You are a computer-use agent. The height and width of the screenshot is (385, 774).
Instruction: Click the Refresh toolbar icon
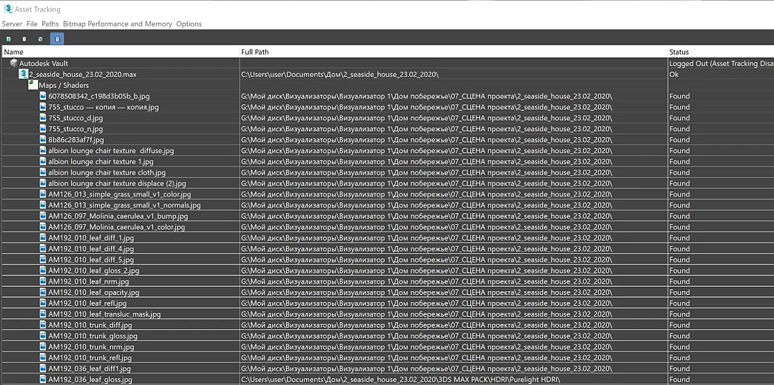[x=9, y=39]
